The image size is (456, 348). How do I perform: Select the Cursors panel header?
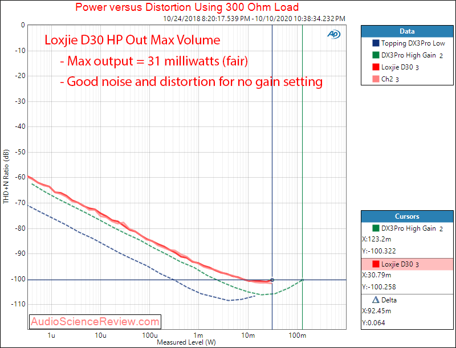407,216
